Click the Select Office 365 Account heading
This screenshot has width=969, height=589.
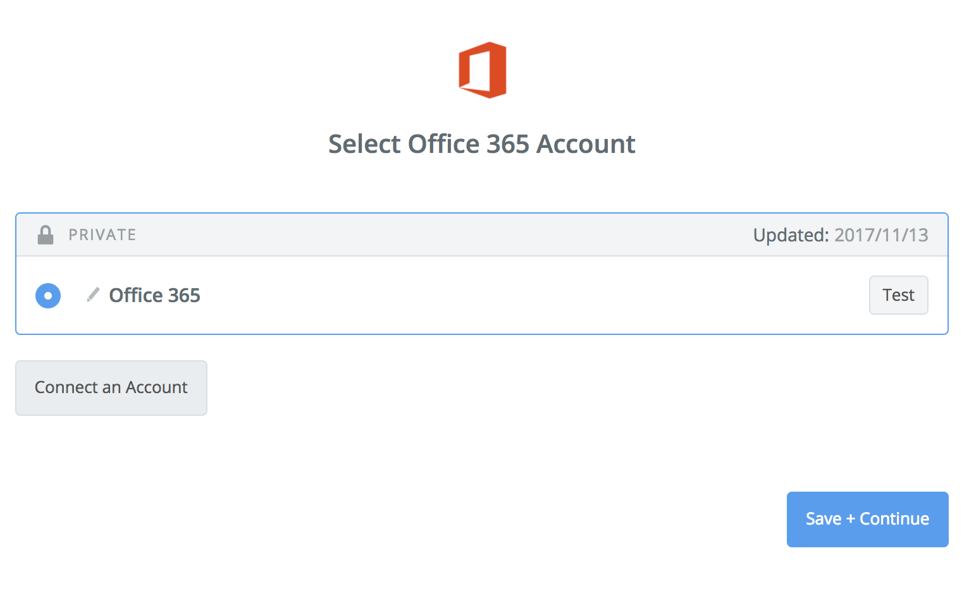(x=482, y=144)
